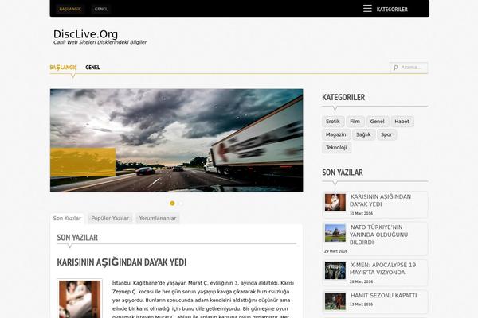
Task: Open the Sağlık category tag
Action: click(364, 134)
